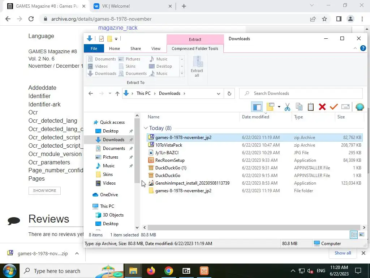Image resolution: width=370 pixels, height=278 pixels.
Task: Click the rename toolbar icon
Action: [345, 107]
